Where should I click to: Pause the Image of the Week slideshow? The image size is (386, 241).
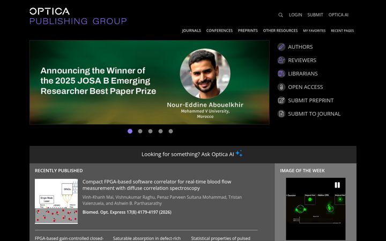tap(337, 185)
